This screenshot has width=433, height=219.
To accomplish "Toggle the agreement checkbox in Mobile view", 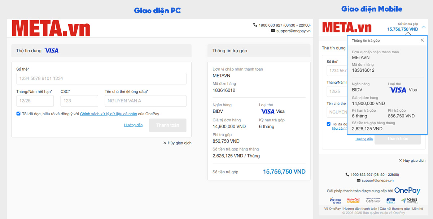I will [x=329, y=124].
